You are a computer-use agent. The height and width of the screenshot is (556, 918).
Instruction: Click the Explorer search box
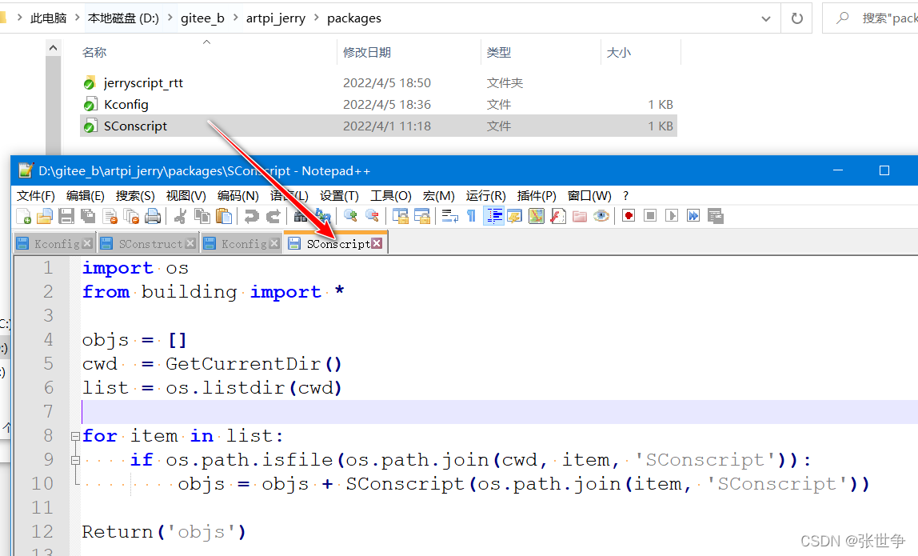[x=872, y=18]
